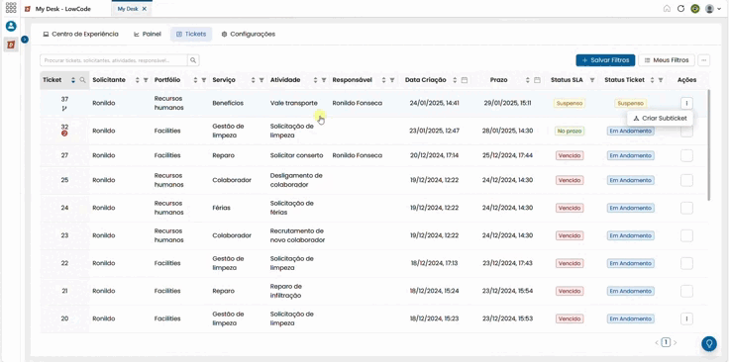The height and width of the screenshot is (362, 729).
Task: Filter the Solicitante column
Action: click(146, 80)
